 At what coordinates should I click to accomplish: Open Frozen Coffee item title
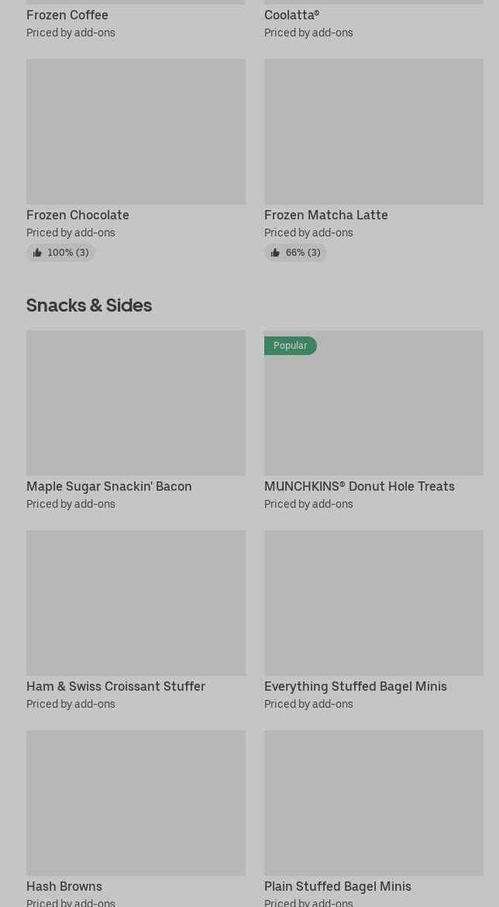[67, 15]
